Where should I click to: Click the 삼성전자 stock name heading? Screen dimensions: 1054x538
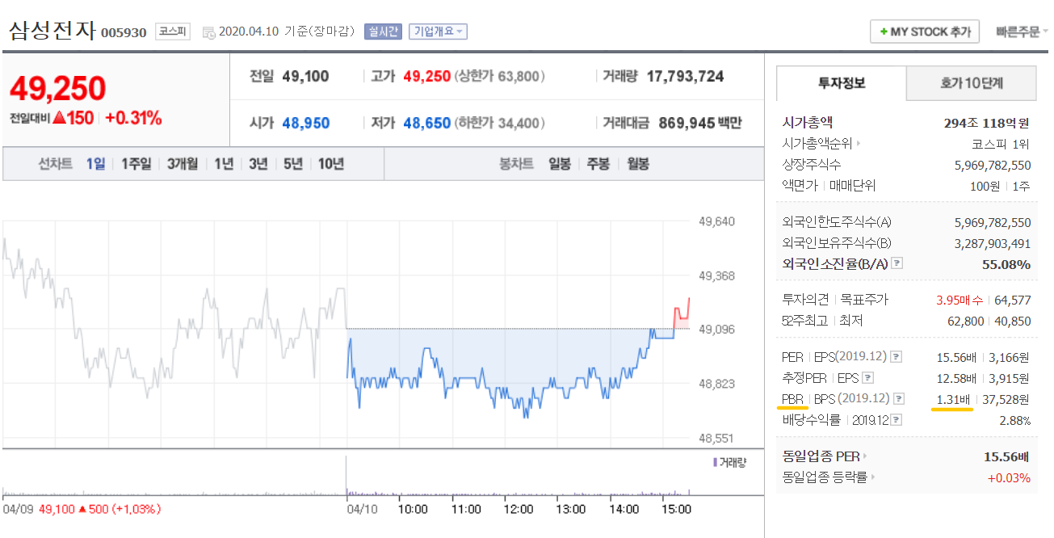tap(52, 31)
